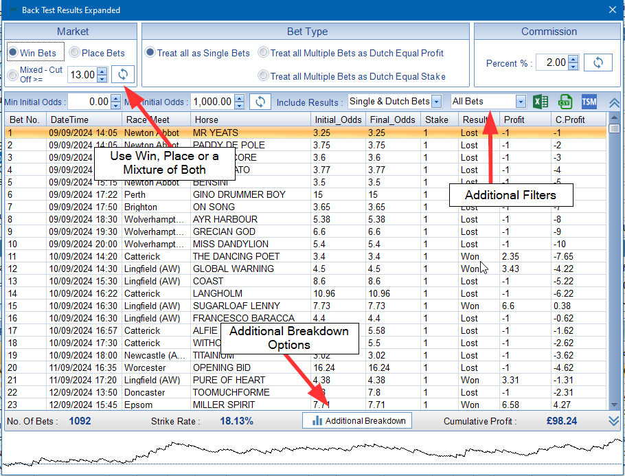Choose Treat all Multiple Bets as Dutch Equal Profit

coord(263,53)
